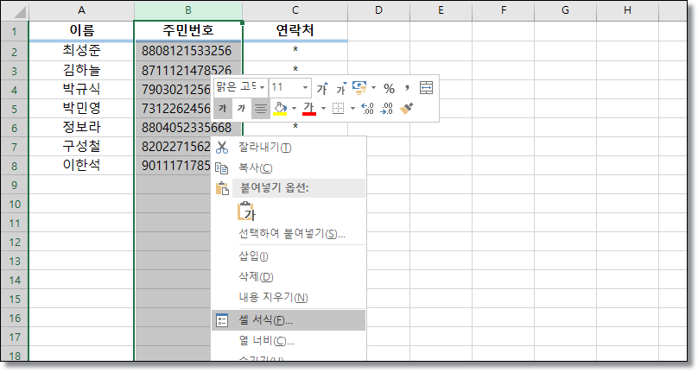Screen dimensions: 698x385
Task: Apply yellow fill color bucket
Action: [280, 108]
